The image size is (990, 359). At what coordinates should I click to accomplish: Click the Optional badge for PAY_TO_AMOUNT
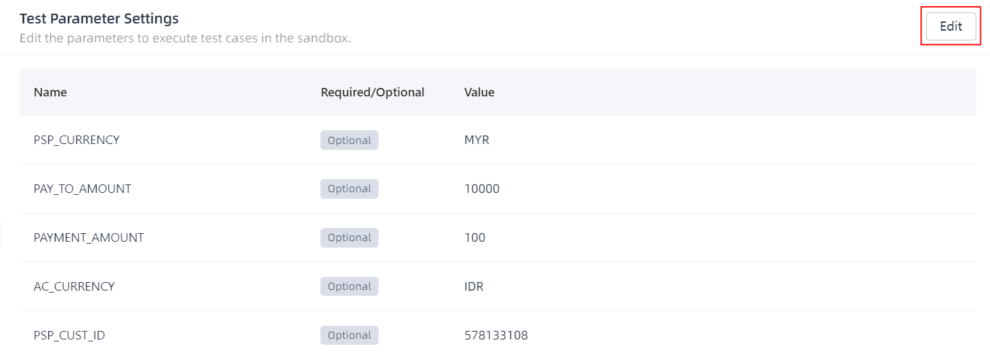tap(349, 189)
